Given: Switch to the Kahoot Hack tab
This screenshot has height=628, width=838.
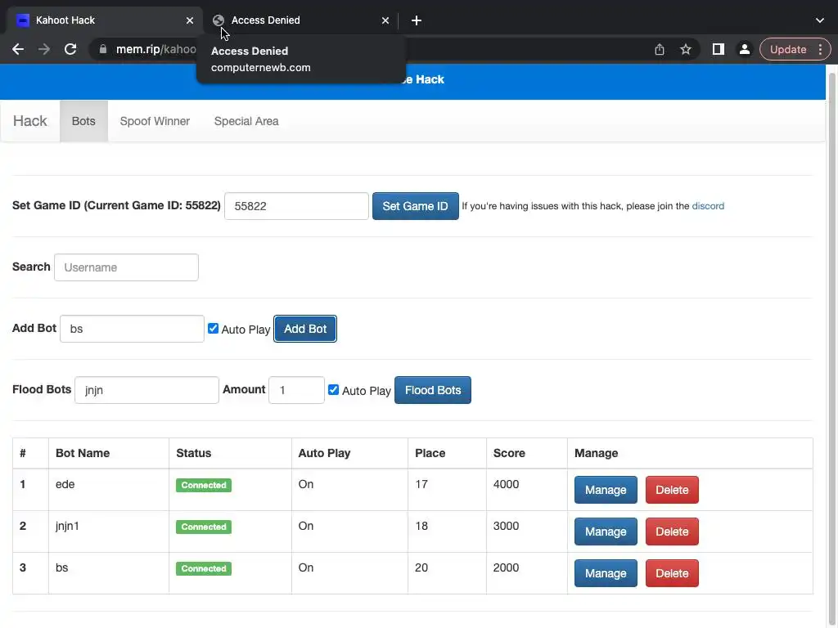Looking at the screenshot, I should [x=104, y=20].
